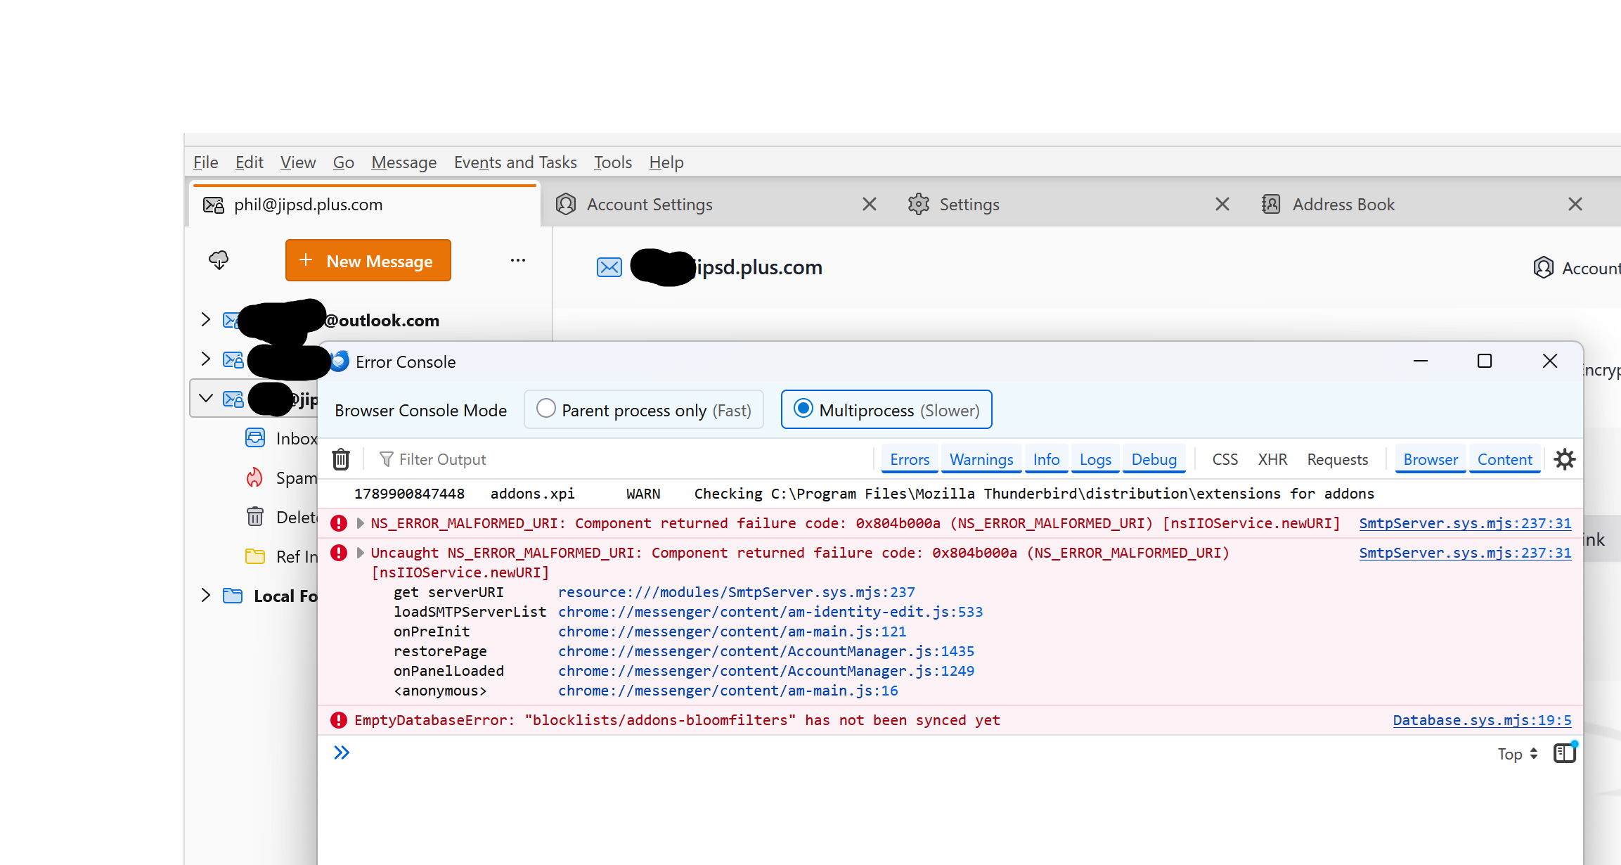Viewport: 1621px width, 865px height.
Task: Expand the Uncaught NS_ERROR_MALFORMED_URI error details
Action: pos(361,553)
